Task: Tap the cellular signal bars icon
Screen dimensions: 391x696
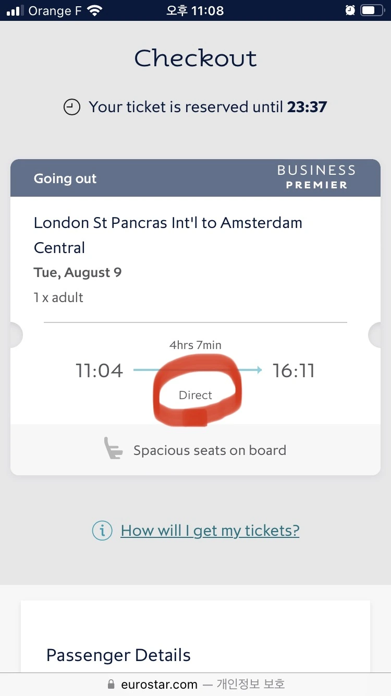Action: pyautogui.click(x=16, y=10)
